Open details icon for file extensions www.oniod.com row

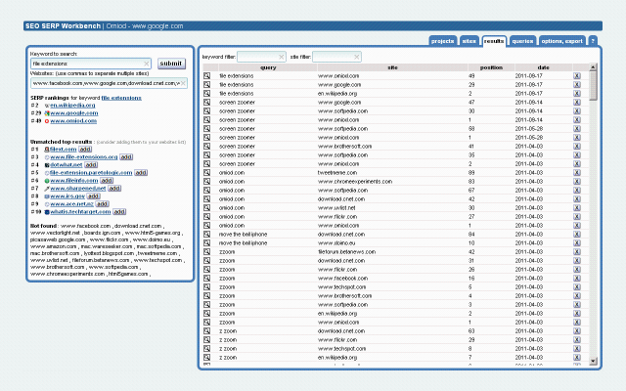pos(206,76)
